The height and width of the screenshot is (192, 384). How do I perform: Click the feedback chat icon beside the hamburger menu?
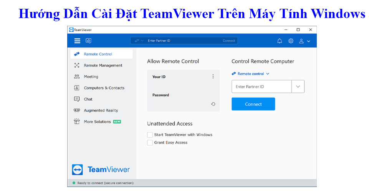click(x=88, y=41)
